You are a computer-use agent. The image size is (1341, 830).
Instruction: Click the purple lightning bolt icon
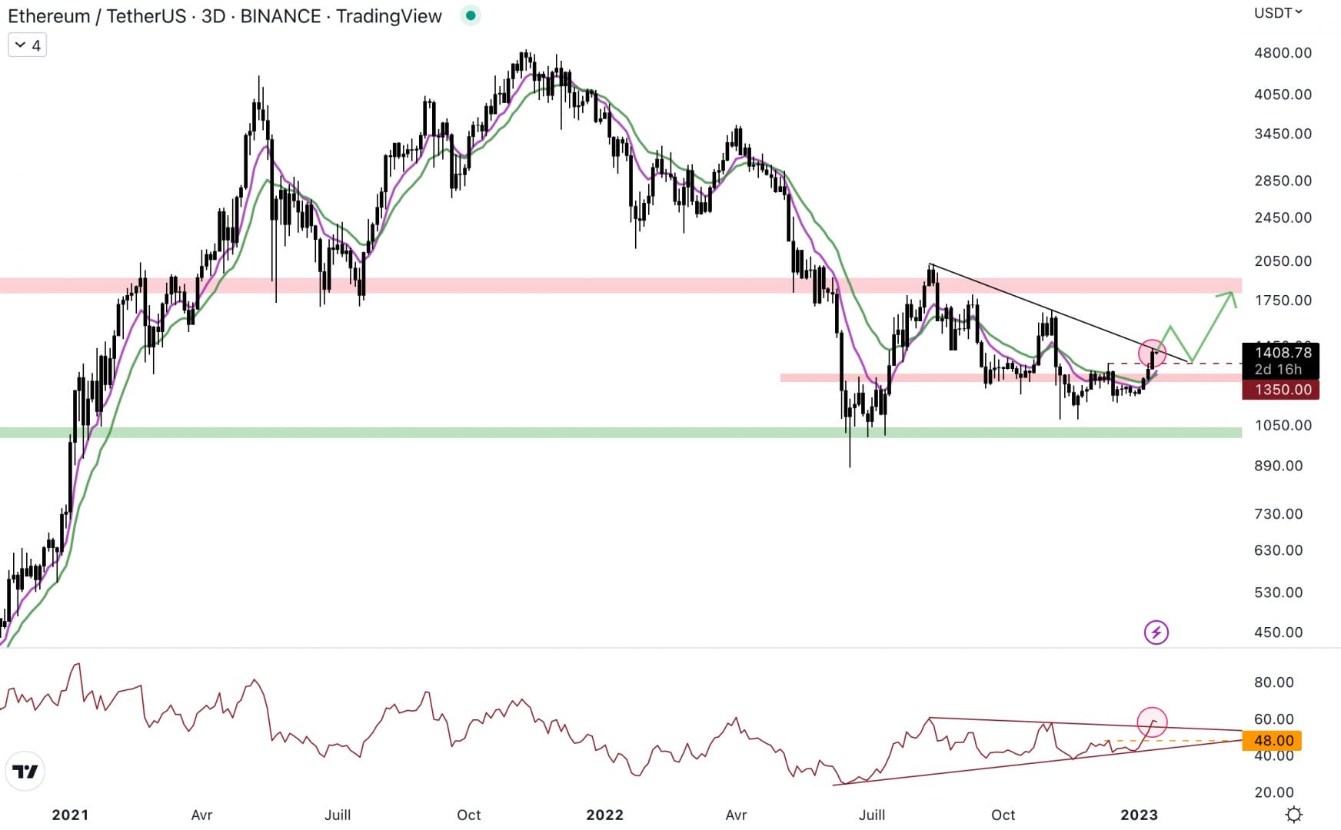pyautogui.click(x=1156, y=632)
